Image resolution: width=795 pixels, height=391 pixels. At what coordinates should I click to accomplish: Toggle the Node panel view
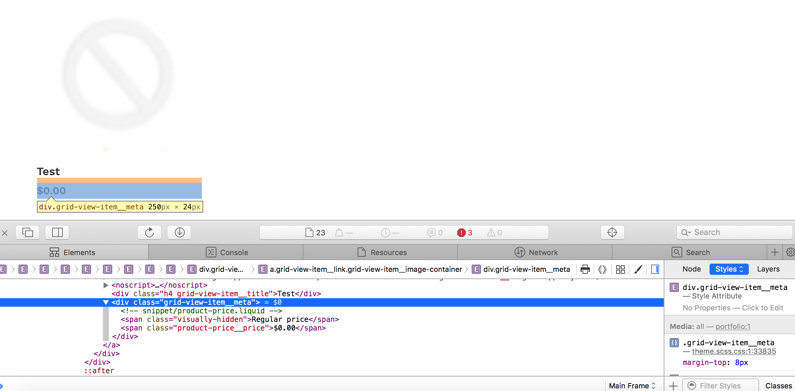point(690,269)
